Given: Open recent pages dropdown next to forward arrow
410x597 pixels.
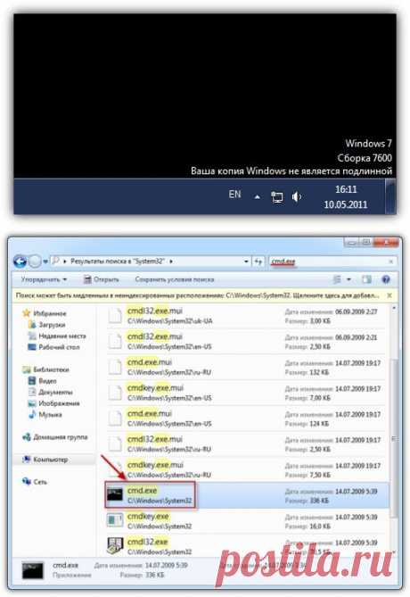Looking at the screenshot, I should [x=45, y=261].
